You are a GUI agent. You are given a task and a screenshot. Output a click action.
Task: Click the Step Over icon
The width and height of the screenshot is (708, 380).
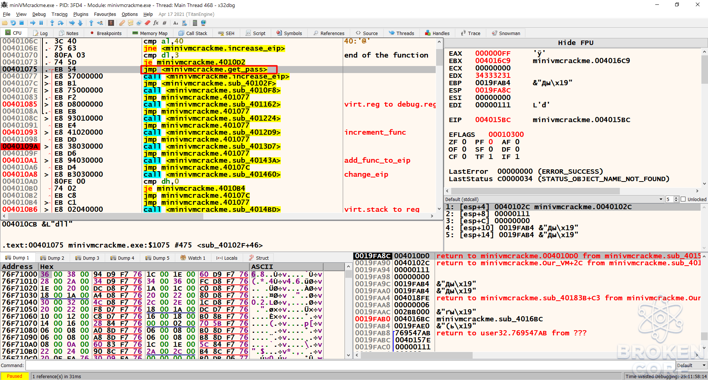click(x=61, y=23)
